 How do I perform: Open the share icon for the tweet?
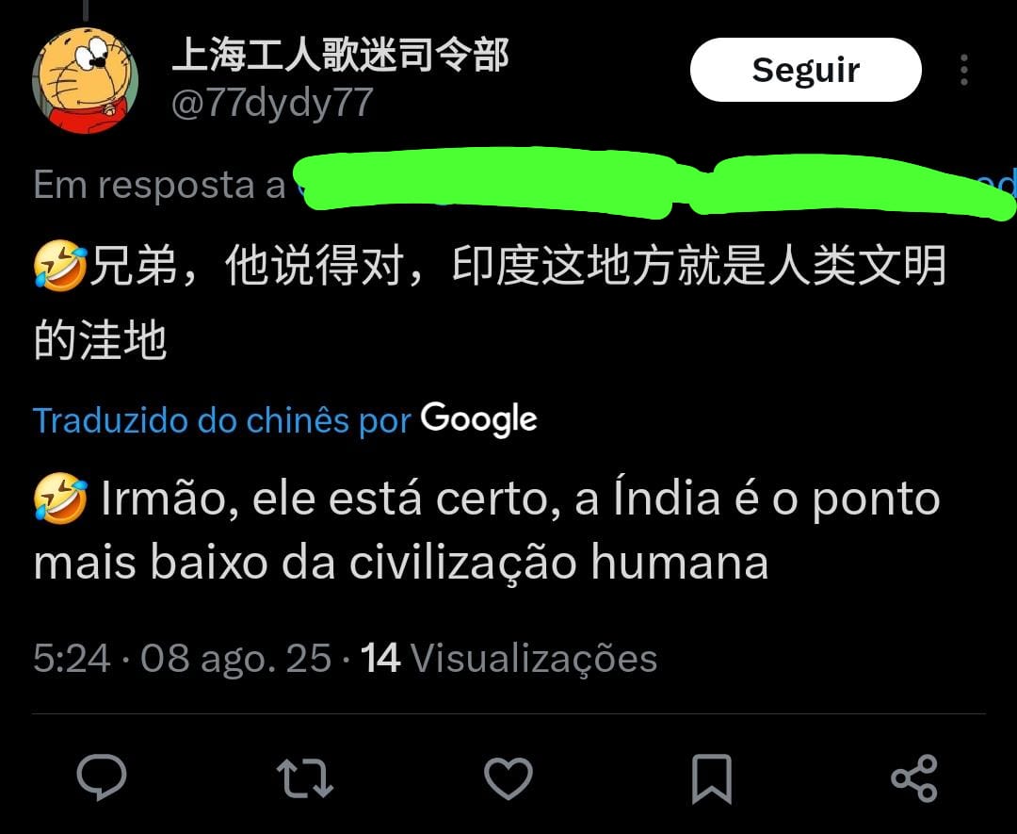coord(914,777)
